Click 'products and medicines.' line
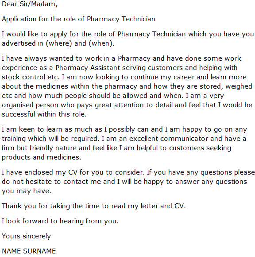Image resolution: width=255 pixels, height=257 pixels. [x=42, y=157]
